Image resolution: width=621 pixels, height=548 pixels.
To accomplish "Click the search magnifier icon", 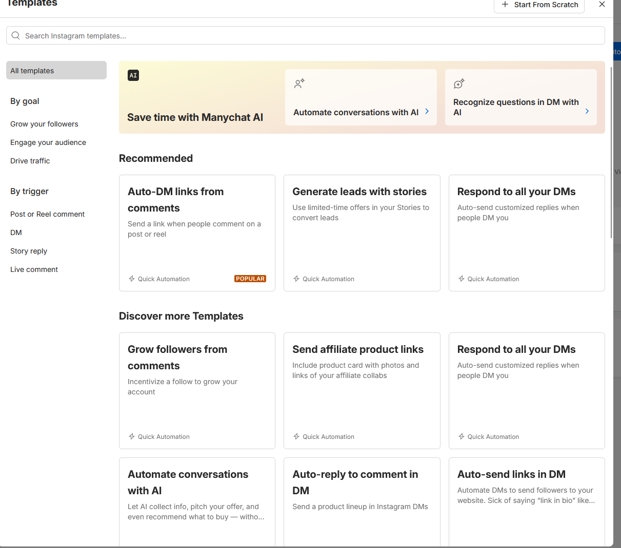I will tap(15, 35).
